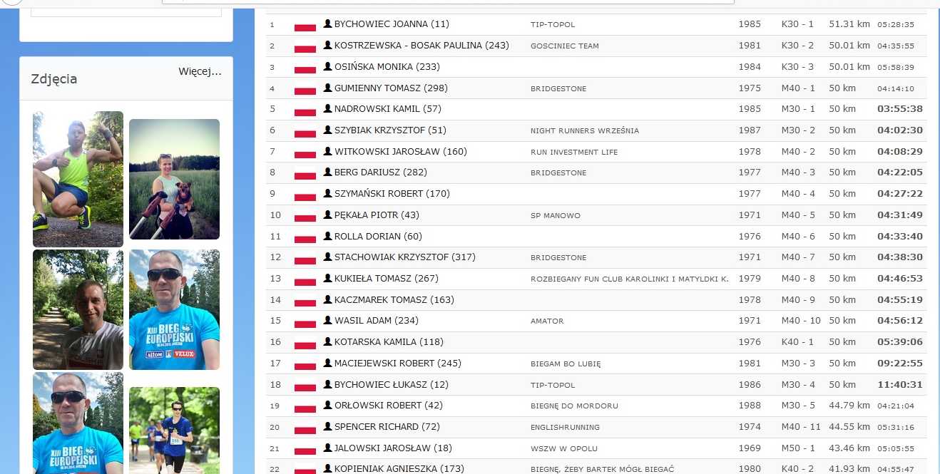Screen dimensions: 940x474
Task: Open photo of runner wearing race bib
Action: [174, 431]
